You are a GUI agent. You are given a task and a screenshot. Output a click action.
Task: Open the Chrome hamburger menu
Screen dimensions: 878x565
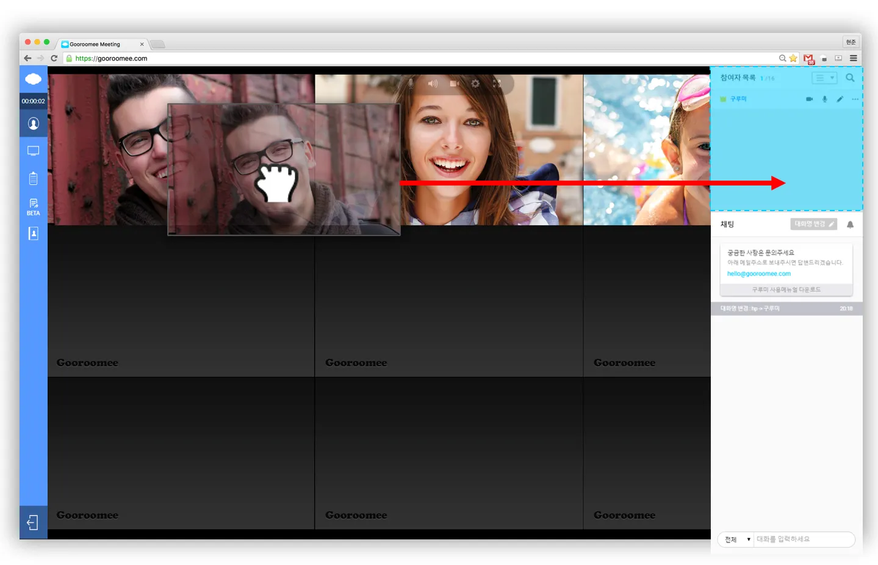[854, 59]
